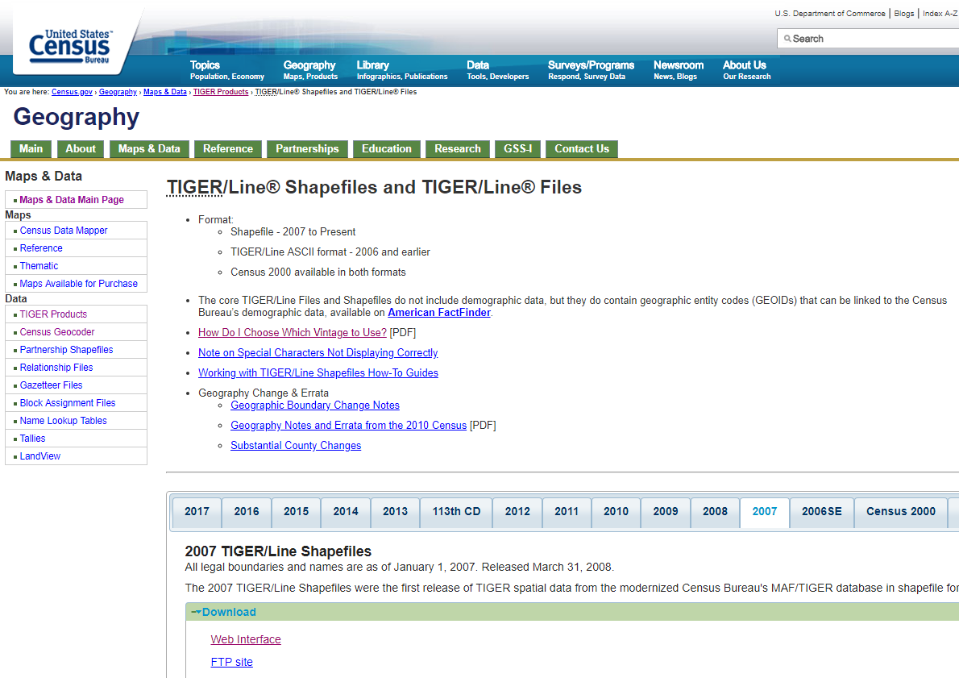This screenshot has height=678, width=959.
Task: Select the Maps & Data green tab
Action: coord(149,148)
